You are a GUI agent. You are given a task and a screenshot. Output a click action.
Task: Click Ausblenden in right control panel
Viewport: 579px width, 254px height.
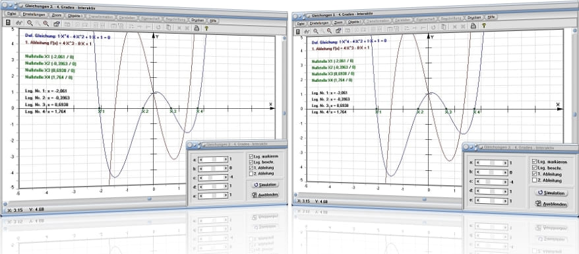tap(551, 204)
